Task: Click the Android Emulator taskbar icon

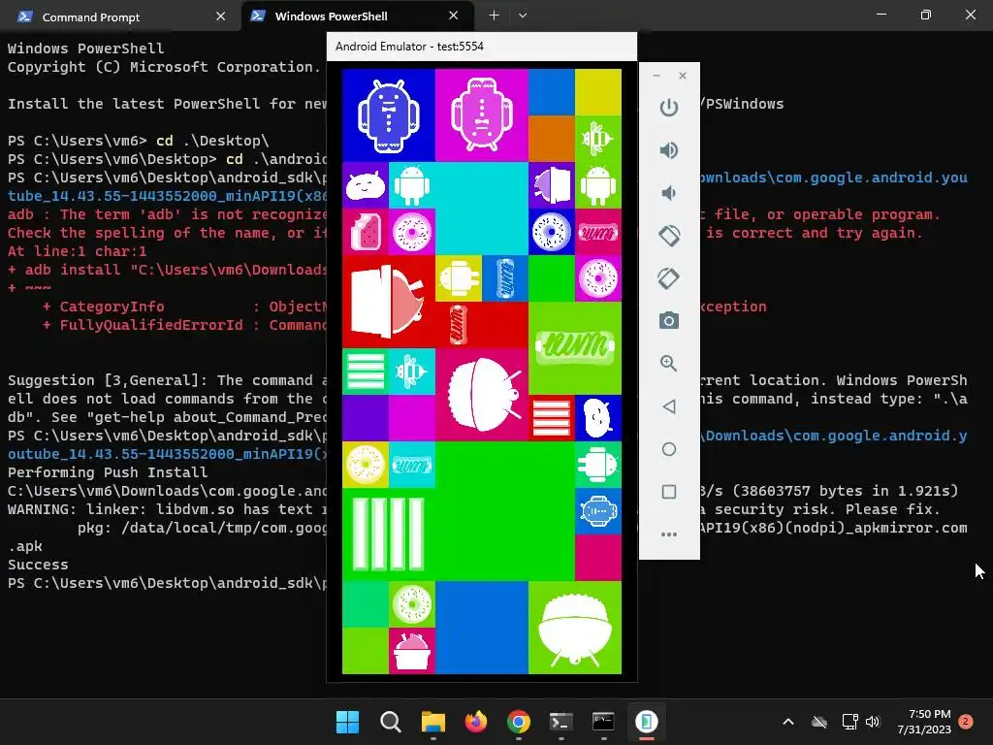Action: point(646,722)
